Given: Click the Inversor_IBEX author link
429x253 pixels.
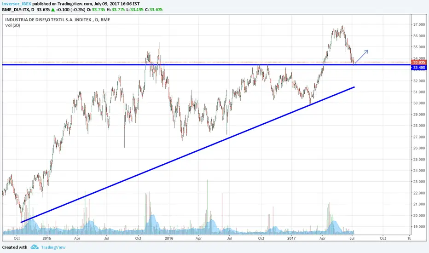Looking at the screenshot, I should (17, 4).
